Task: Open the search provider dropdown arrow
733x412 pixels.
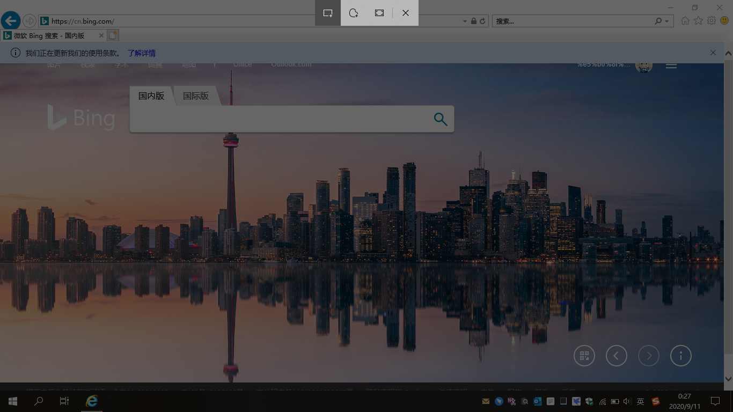Action: [x=667, y=21]
